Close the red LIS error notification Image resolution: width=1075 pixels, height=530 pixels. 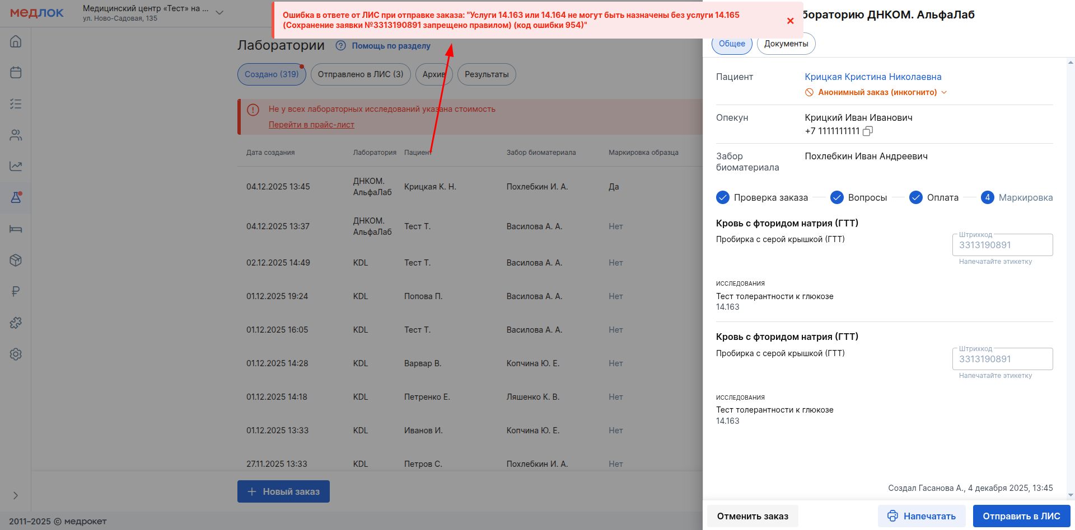[x=790, y=21]
